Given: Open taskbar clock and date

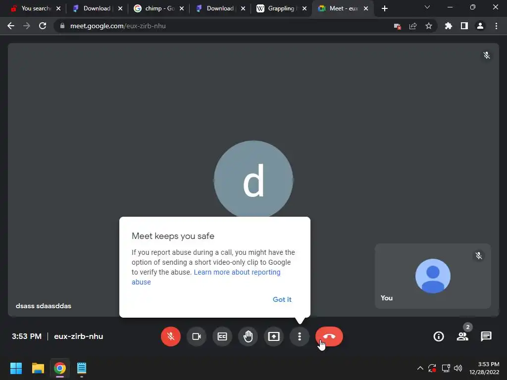Looking at the screenshot, I should tap(484, 368).
